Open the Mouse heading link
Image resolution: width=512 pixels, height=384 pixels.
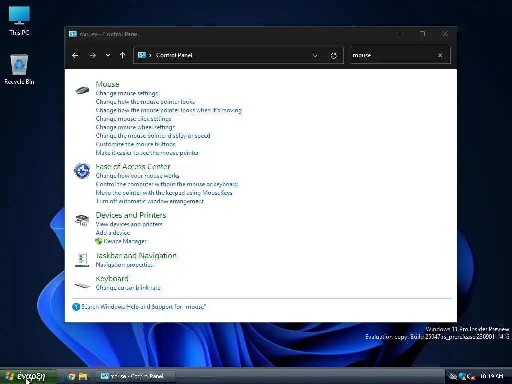[108, 84]
